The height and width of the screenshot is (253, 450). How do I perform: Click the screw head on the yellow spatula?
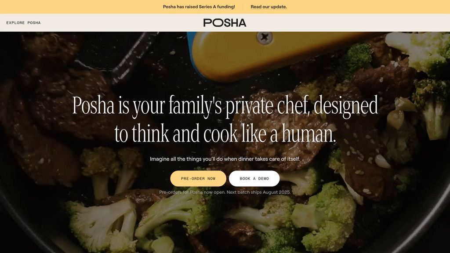point(265,37)
